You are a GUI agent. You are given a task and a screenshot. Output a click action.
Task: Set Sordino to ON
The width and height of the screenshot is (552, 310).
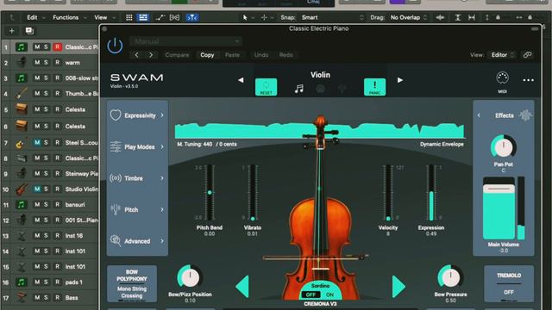[329, 294]
